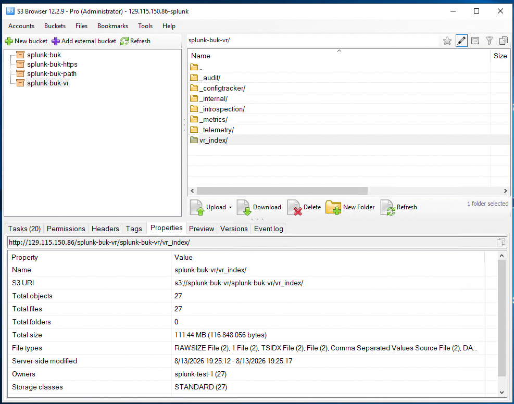Expand the Upload dropdown arrow
The height and width of the screenshot is (404, 514).
click(231, 207)
